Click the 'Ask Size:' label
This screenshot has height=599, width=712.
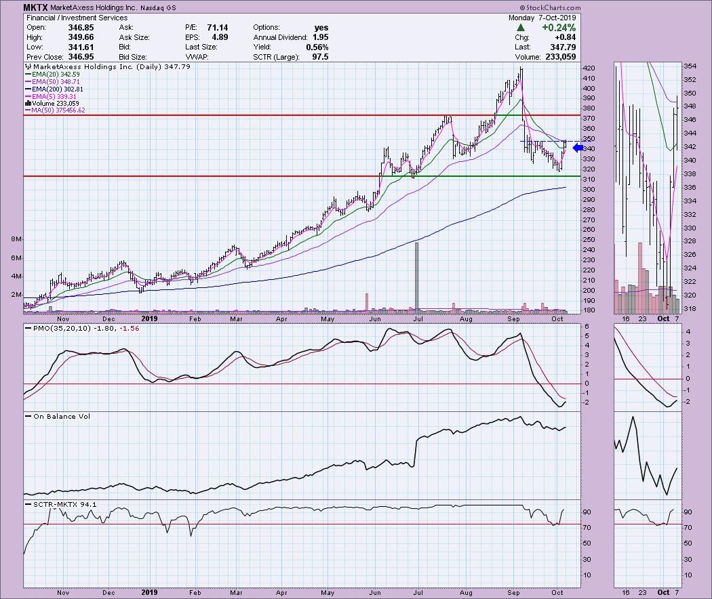pos(134,37)
